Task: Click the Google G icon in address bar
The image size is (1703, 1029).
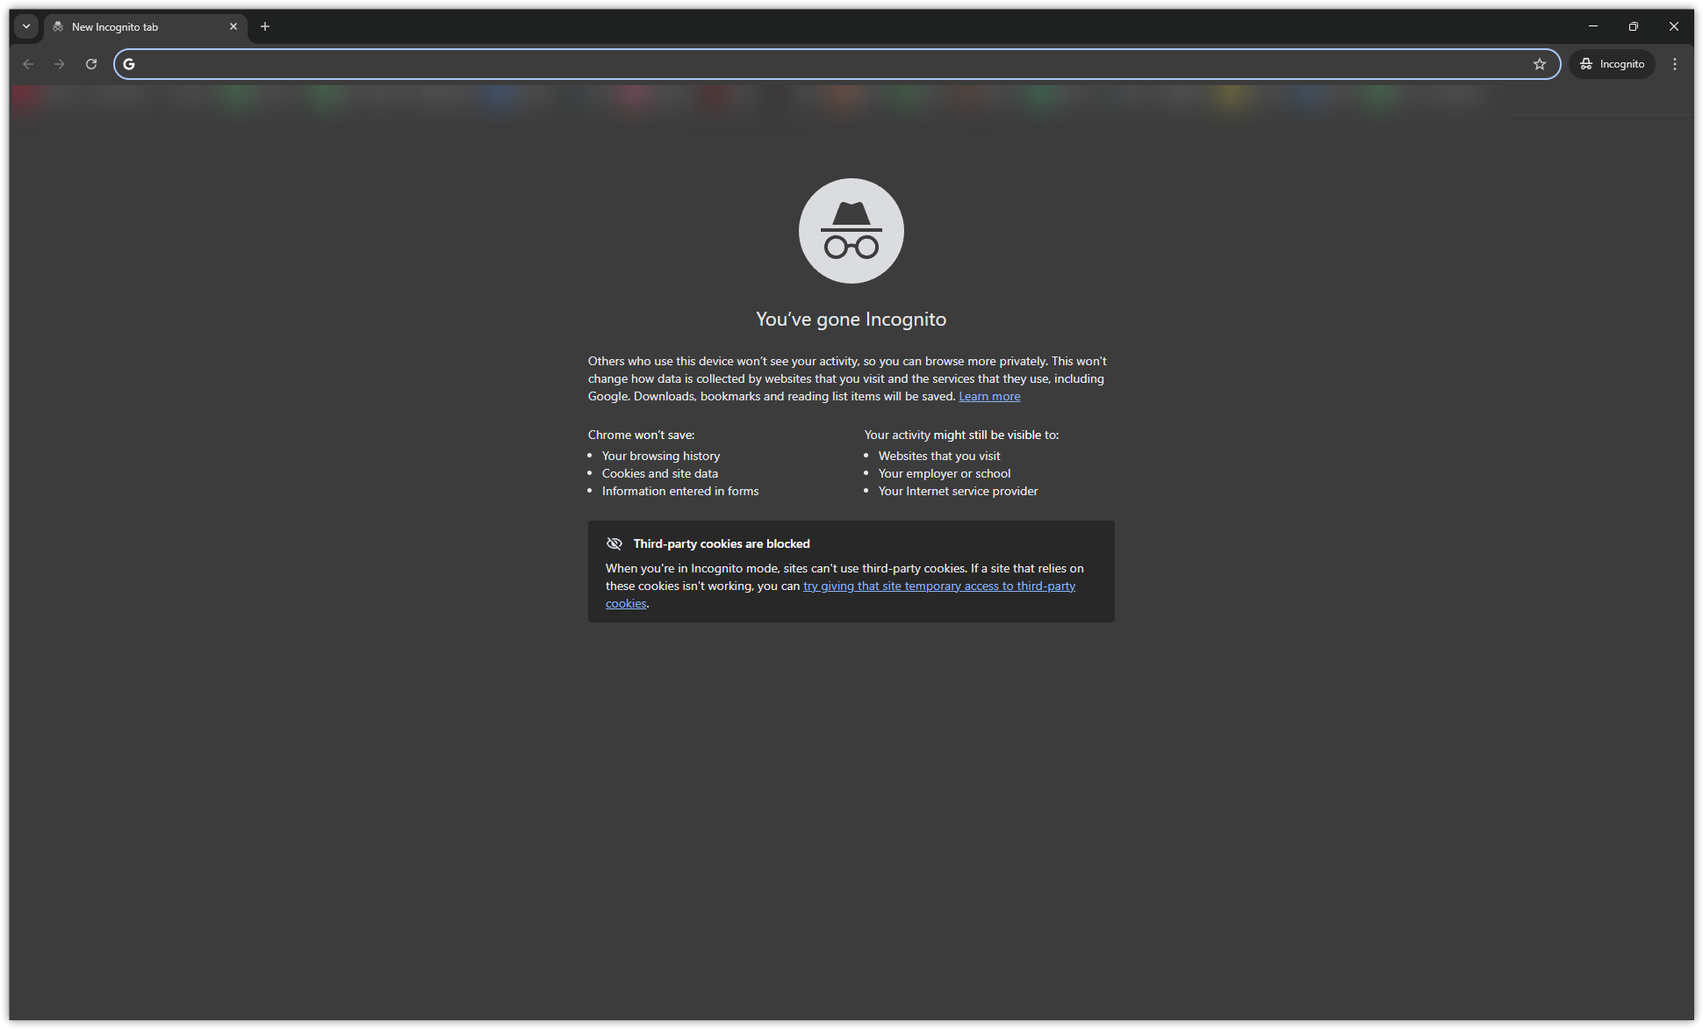Action: (129, 64)
